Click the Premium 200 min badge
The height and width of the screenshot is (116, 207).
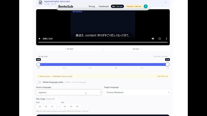[x=134, y=6]
